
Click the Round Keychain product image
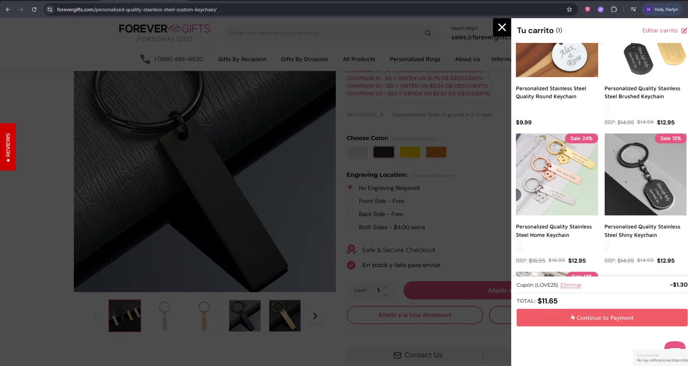[x=557, y=60]
